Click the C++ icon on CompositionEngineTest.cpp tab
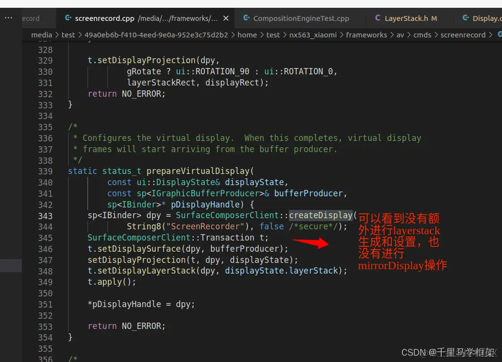Screen dimensions: 502x362 tap(246, 18)
